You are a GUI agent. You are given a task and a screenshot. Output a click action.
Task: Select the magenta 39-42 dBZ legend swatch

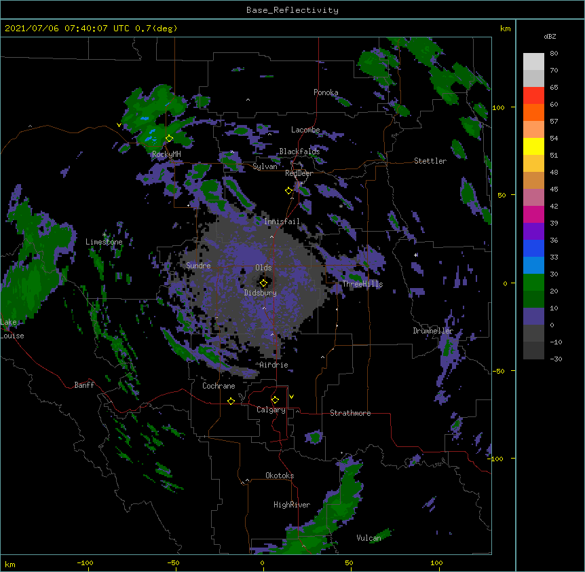point(533,214)
